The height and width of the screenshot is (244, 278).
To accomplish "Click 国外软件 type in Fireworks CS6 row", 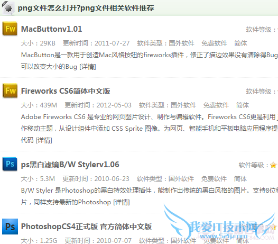I will [x=183, y=105].
